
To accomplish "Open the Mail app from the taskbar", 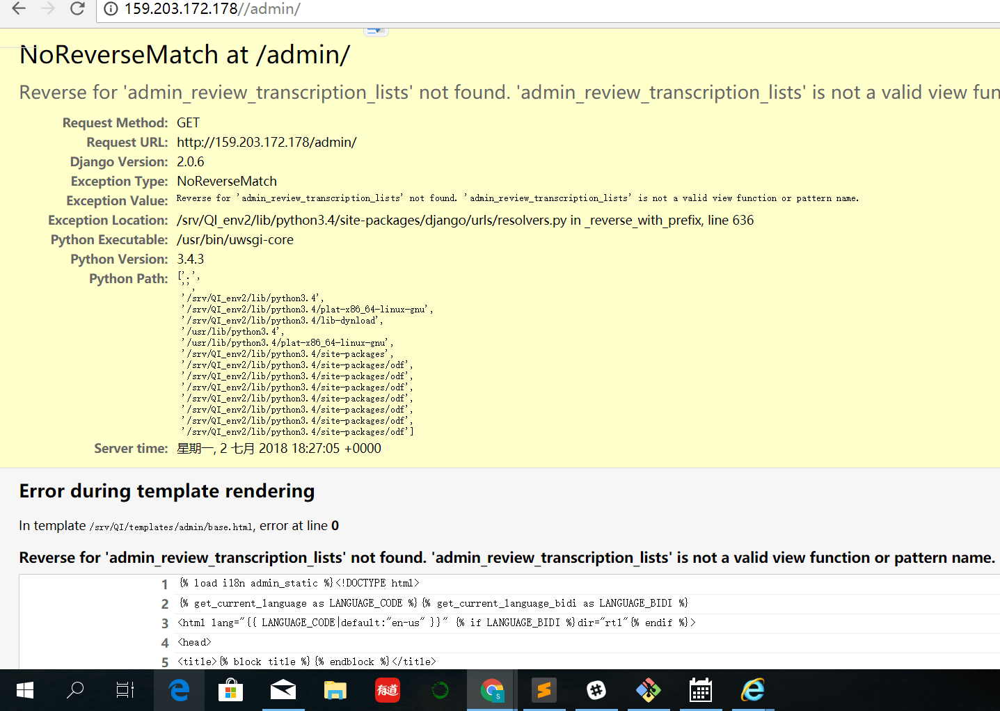I will pos(283,690).
